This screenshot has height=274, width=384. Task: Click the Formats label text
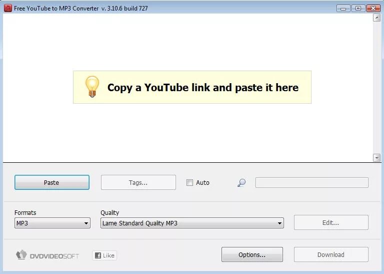(25, 213)
